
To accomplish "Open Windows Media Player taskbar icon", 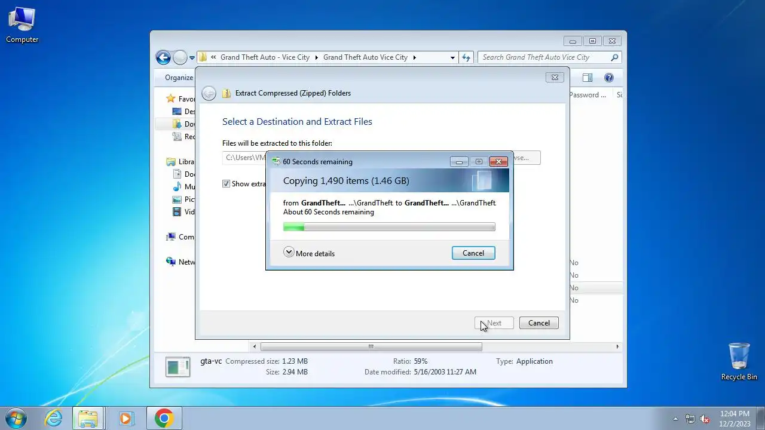I will point(126,418).
